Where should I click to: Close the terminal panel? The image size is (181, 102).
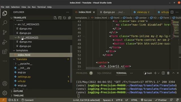(178, 73)
